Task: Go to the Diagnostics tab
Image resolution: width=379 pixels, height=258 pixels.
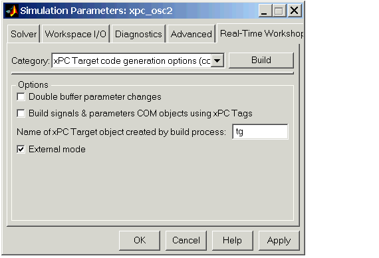Action: point(138,34)
